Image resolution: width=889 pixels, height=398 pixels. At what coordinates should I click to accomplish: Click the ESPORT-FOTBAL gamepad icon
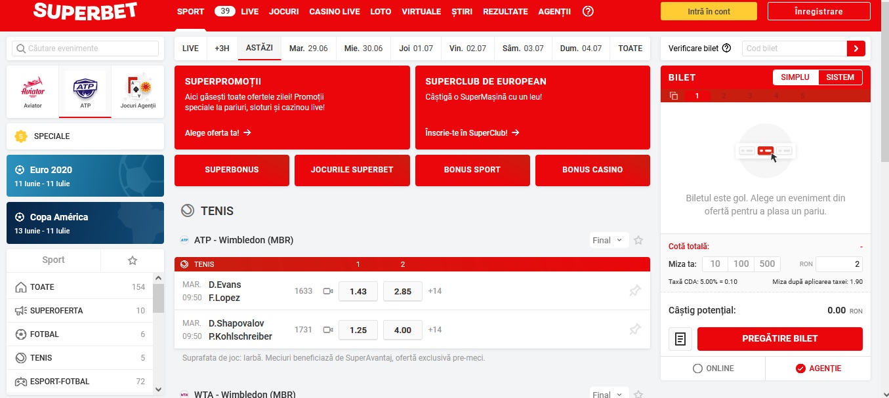point(21,382)
